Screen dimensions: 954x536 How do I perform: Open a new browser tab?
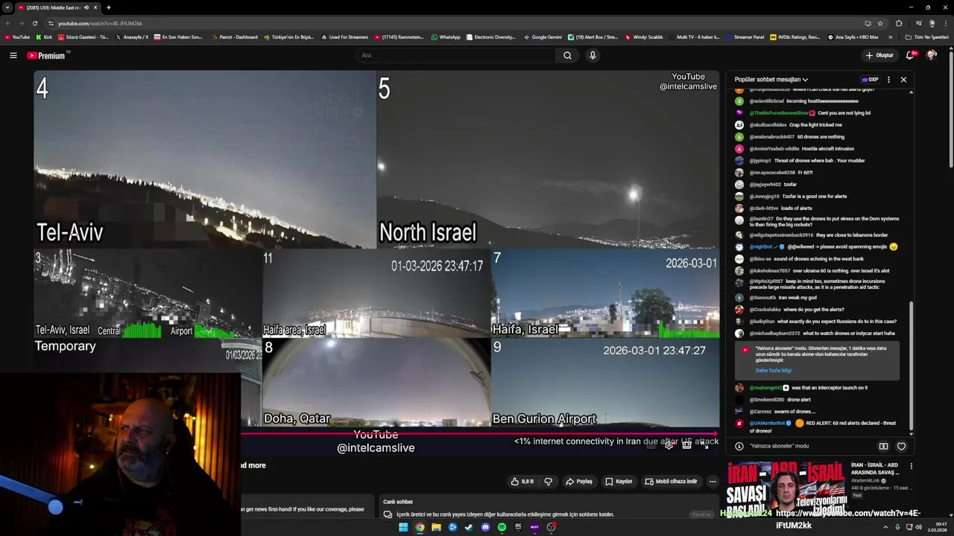108,7
